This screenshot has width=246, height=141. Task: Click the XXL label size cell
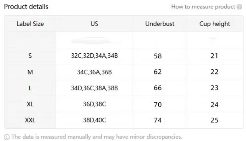pos(30,120)
